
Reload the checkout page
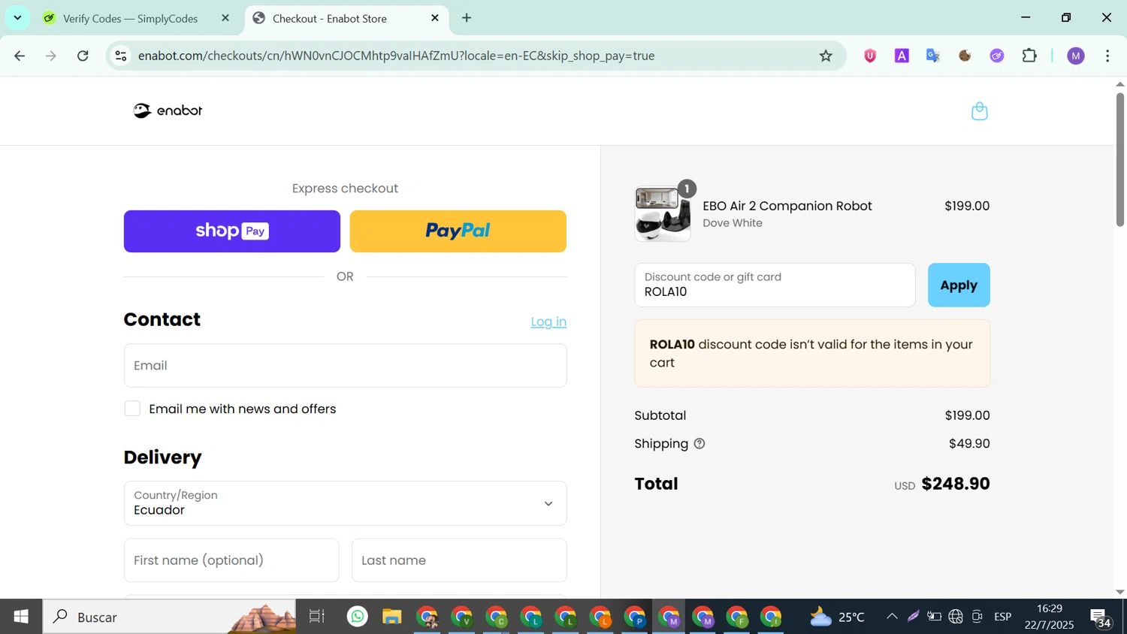(83, 56)
